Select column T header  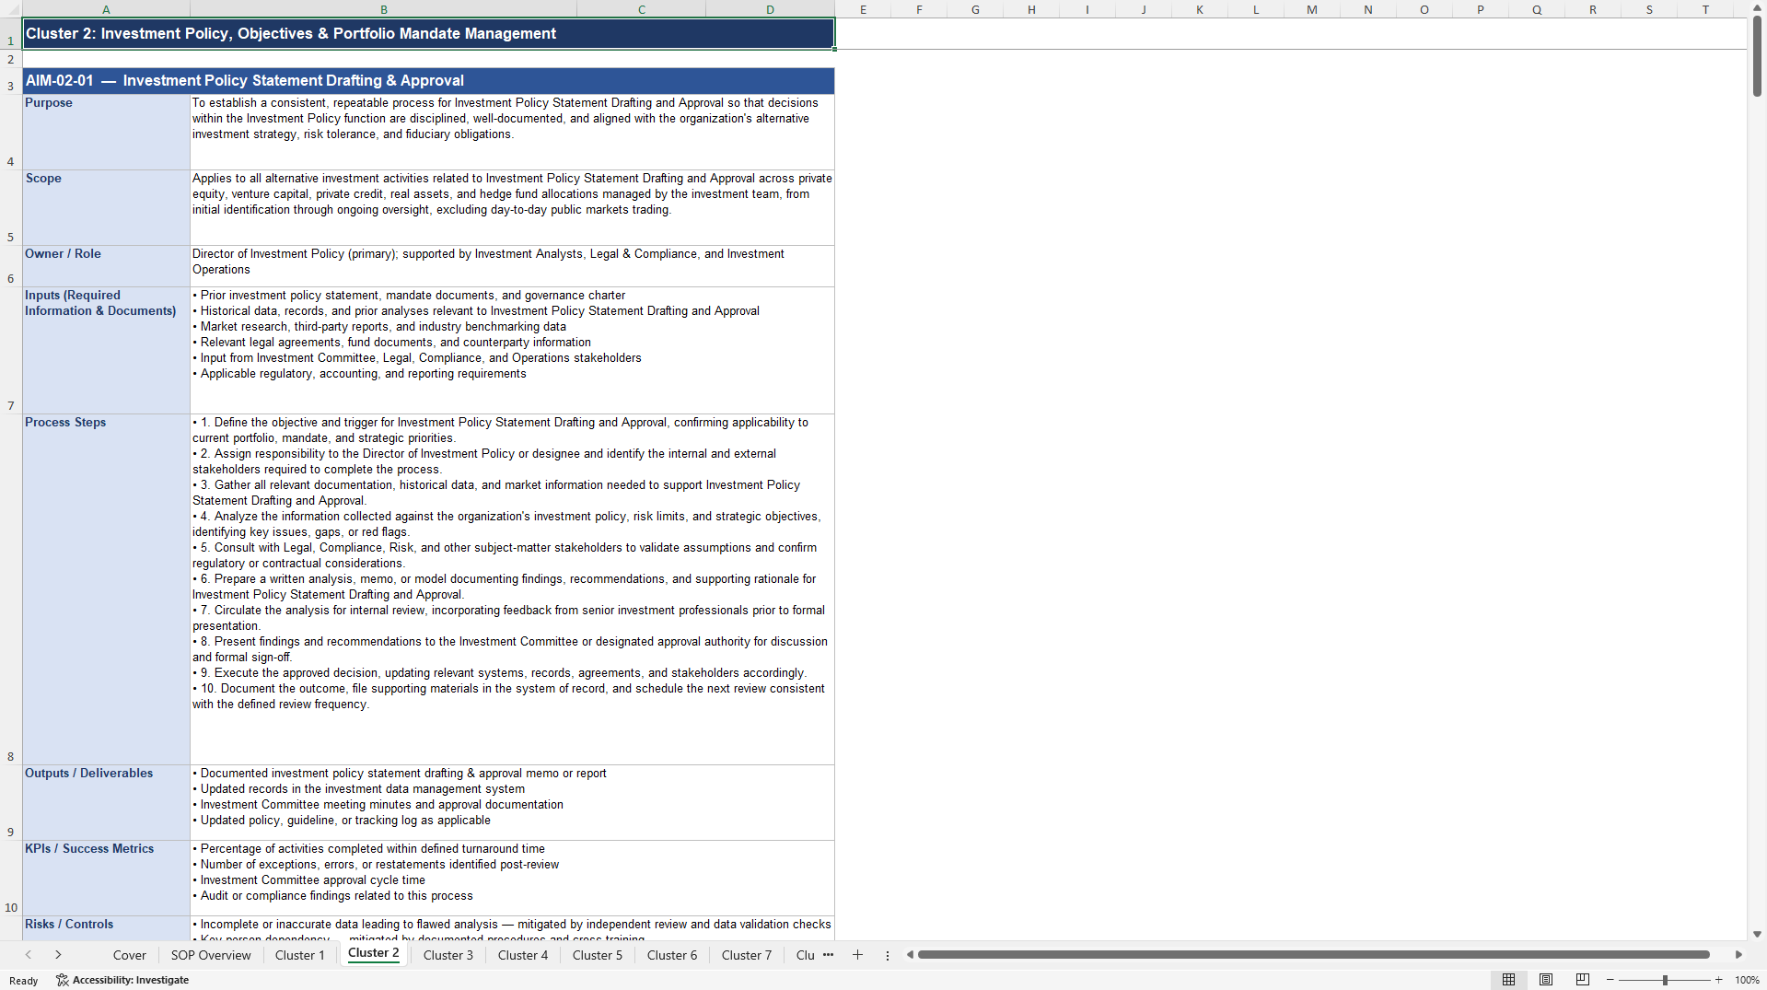point(1704,9)
